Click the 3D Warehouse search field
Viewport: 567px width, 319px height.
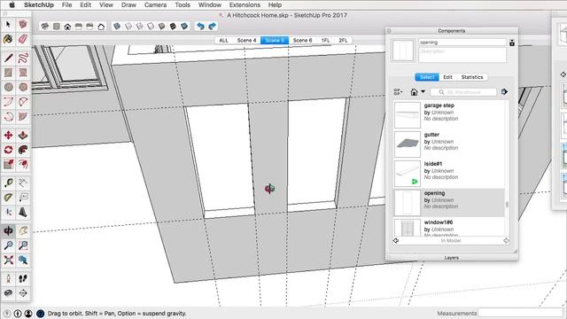point(463,92)
